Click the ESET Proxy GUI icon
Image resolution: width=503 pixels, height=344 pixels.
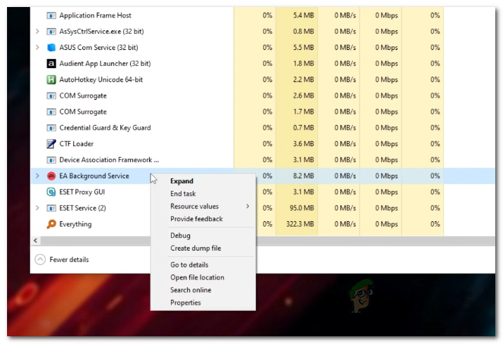point(51,192)
